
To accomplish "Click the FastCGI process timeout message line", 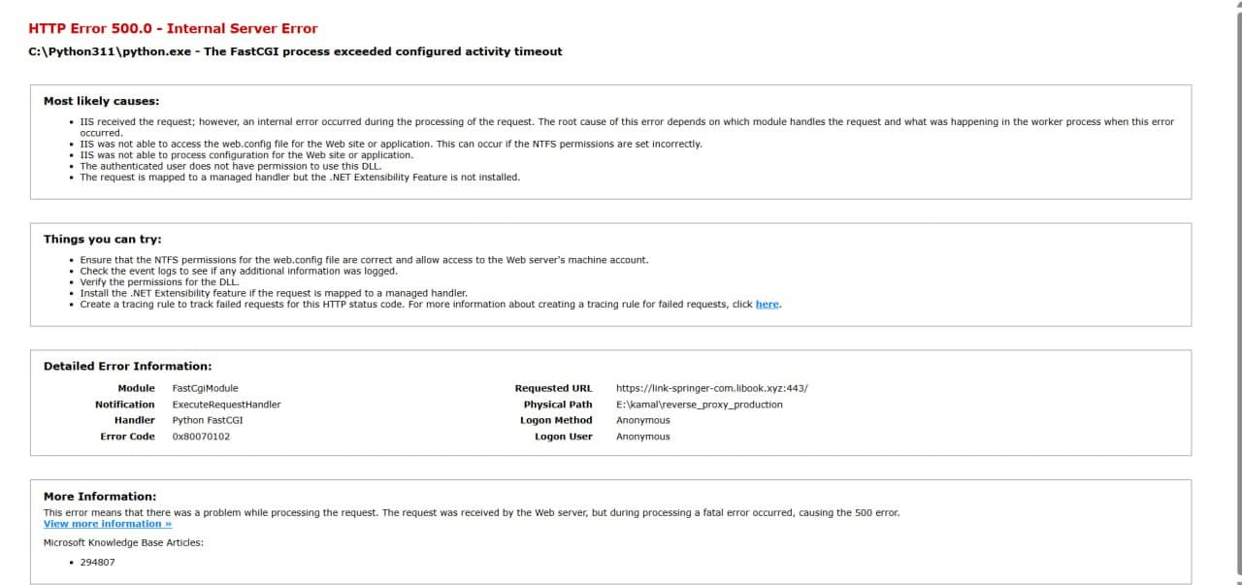I will tap(295, 51).
